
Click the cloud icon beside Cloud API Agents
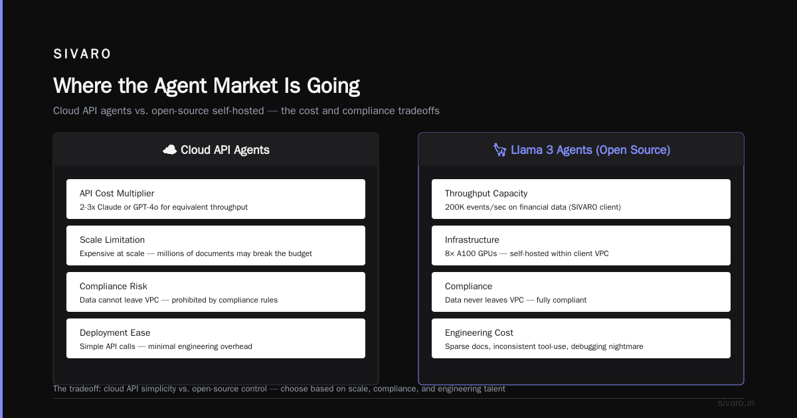click(170, 150)
